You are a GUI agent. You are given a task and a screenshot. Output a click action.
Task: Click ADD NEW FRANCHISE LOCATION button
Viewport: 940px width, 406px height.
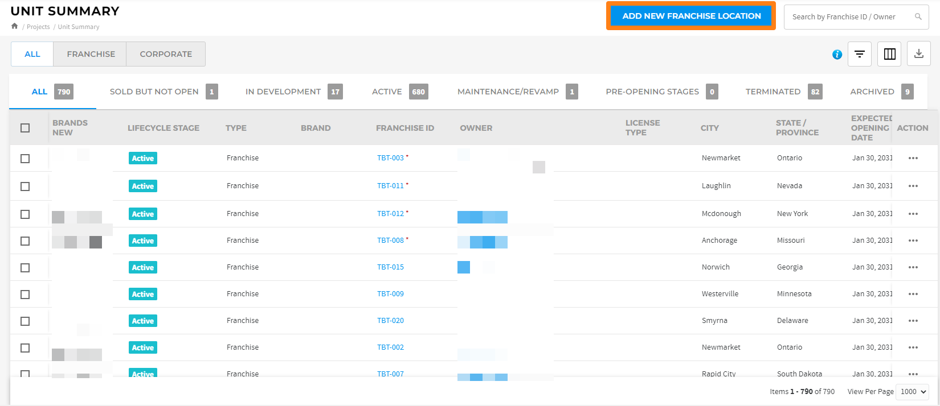coord(691,16)
